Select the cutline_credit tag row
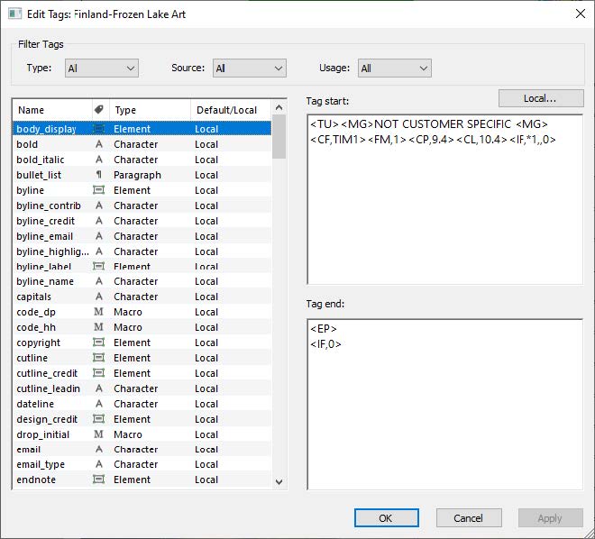The height and width of the screenshot is (539, 595). [48, 373]
